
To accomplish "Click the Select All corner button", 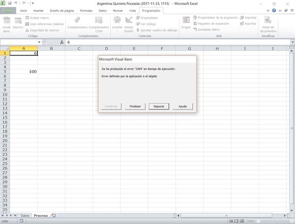I will point(5,49).
